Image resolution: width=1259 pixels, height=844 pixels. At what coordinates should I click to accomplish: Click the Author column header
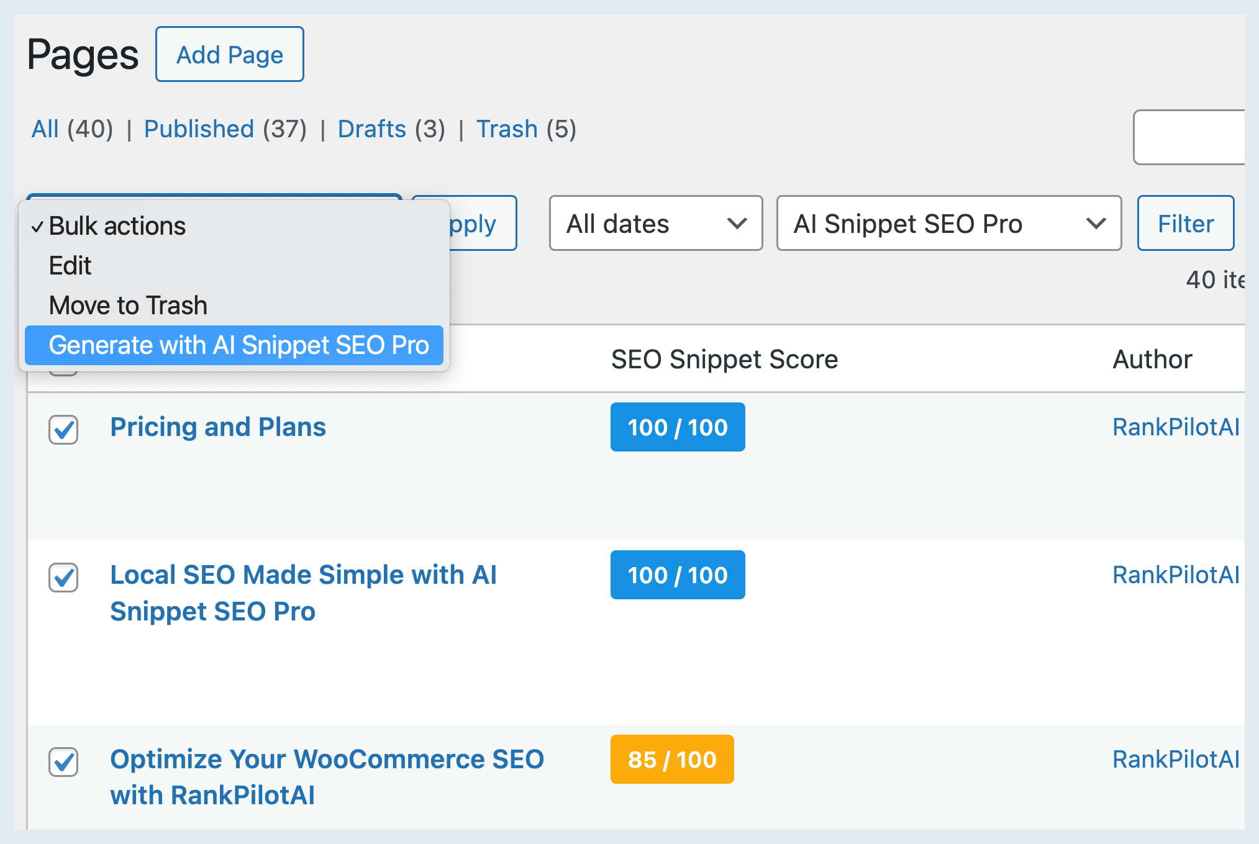1152,360
